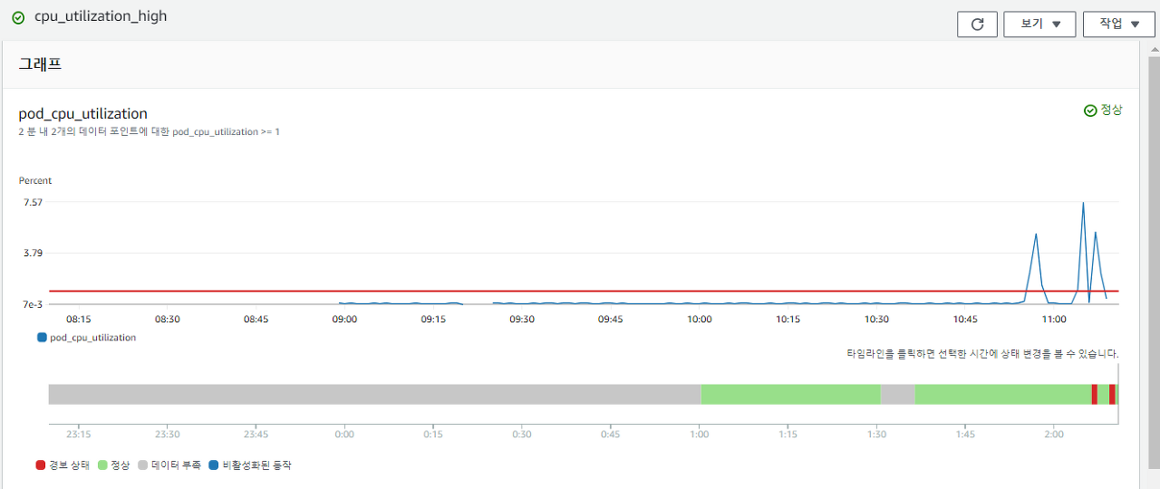Screen dimensions: 1160x489
Task: Select the second red alarm segment on timeline
Action: point(1112,394)
